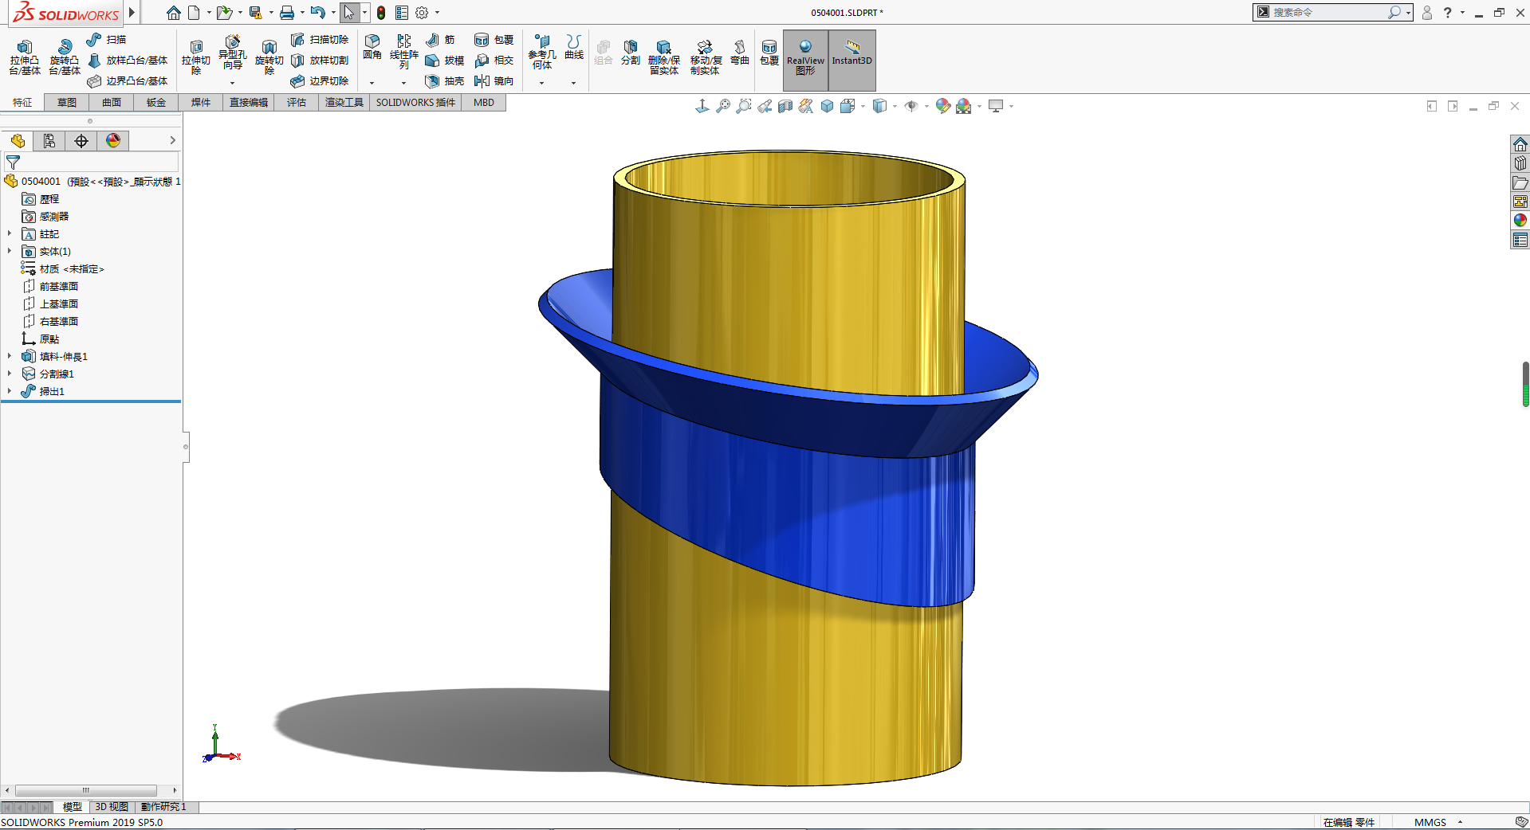Select the Swept Cut (扫描切除) tool

320,39
